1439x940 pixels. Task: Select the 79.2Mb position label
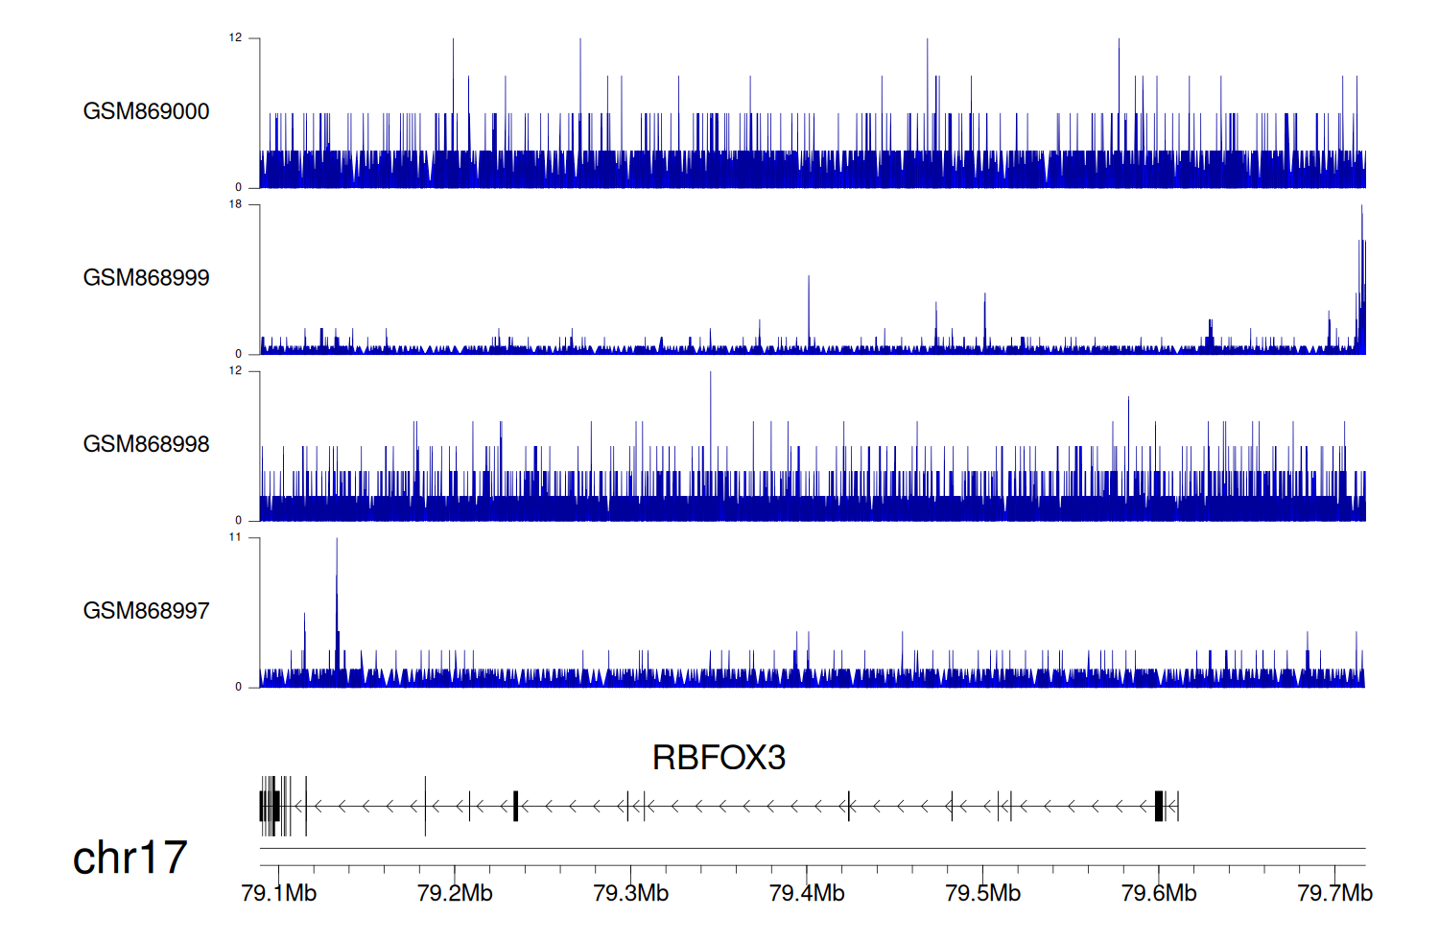[x=455, y=893]
